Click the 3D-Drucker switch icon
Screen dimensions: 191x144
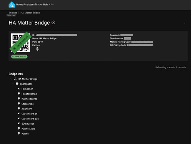click(x=19, y=123)
